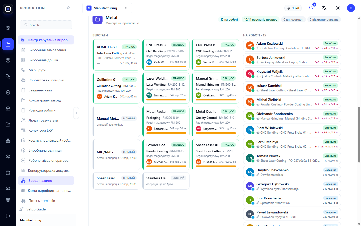
Task: Open the user avatar "O" menu
Action: pyautogui.click(x=351, y=8)
